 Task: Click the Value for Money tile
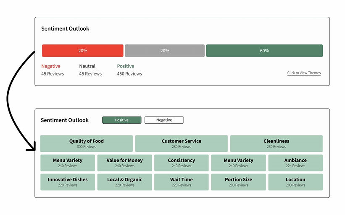[124, 163]
